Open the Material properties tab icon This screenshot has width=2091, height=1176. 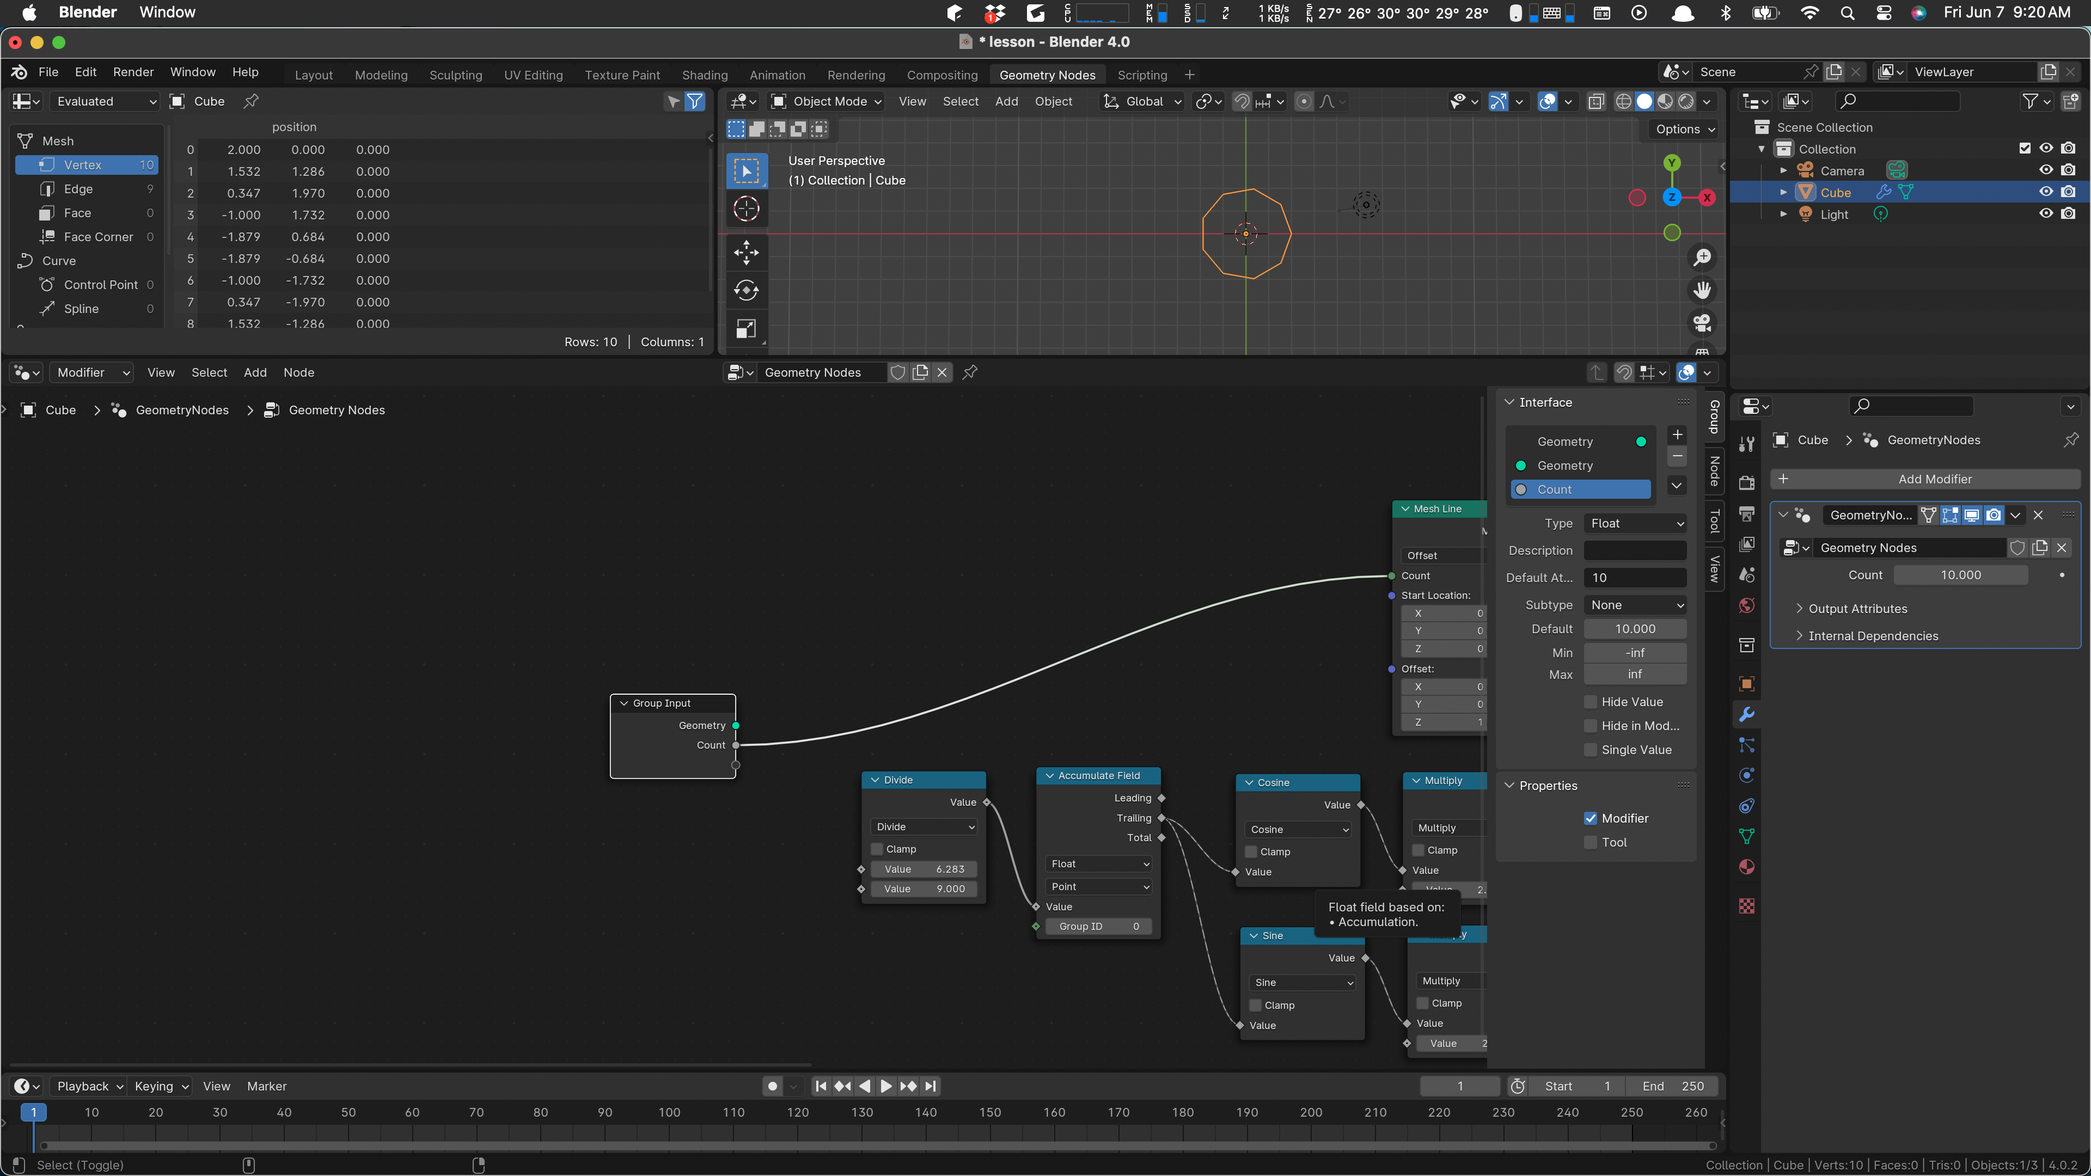coord(1747,868)
